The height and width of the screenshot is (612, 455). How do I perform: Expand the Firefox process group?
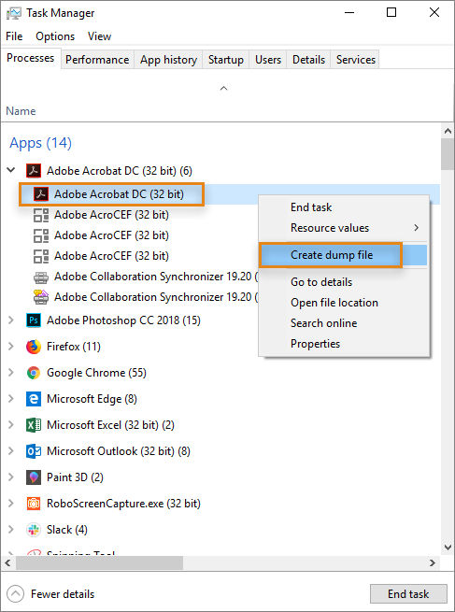click(x=11, y=347)
